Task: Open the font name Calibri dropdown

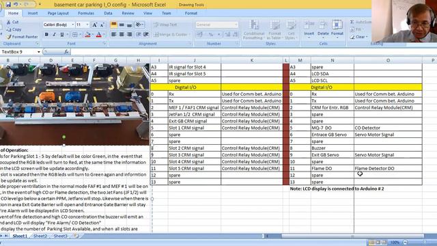Action: click(x=73, y=25)
